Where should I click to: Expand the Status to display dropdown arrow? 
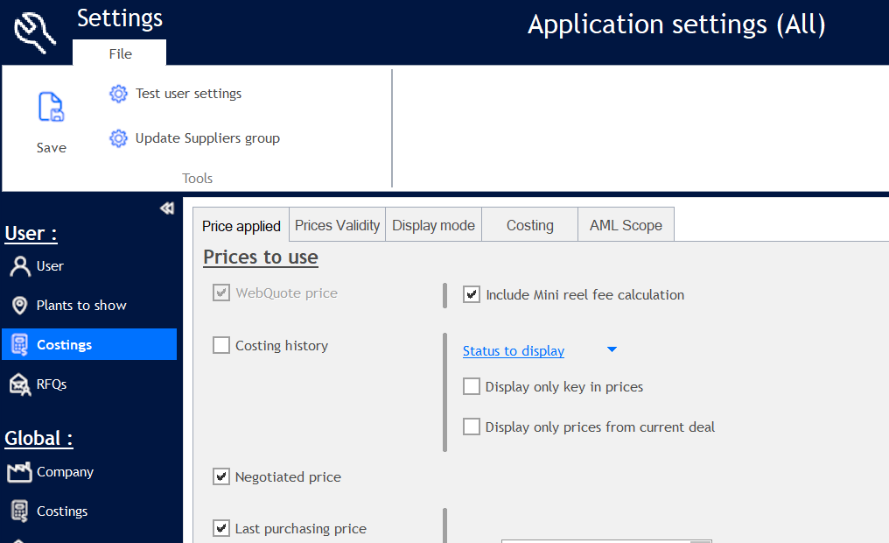pyautogui.click(x=612, y=350)
